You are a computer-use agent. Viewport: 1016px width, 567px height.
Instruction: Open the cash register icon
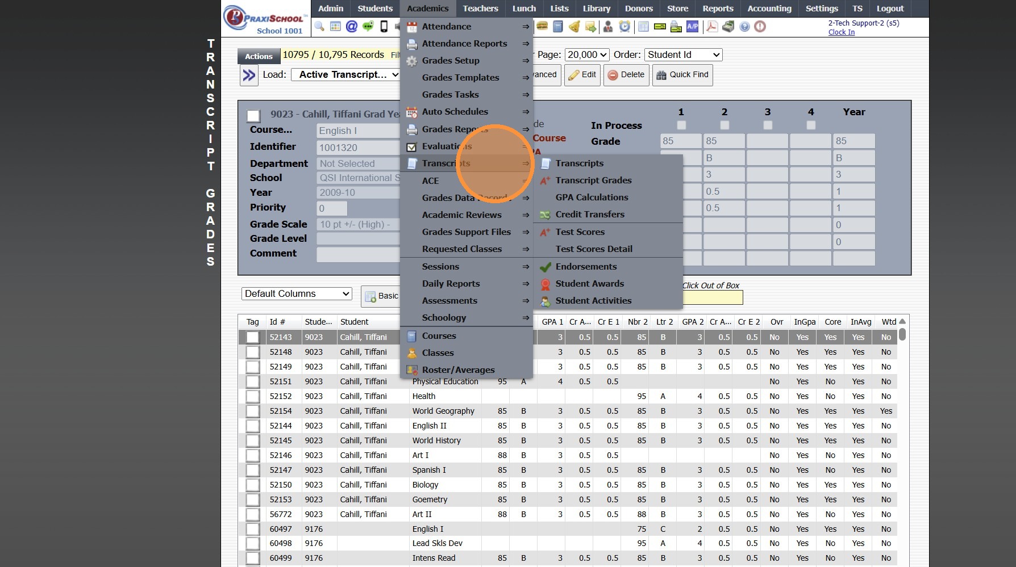click(728, 27)
